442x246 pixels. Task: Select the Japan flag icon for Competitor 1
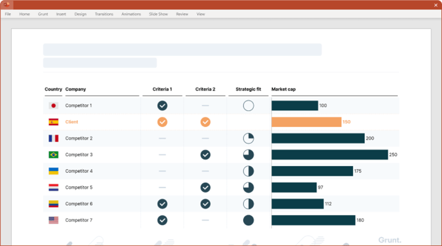pos(54,105)
